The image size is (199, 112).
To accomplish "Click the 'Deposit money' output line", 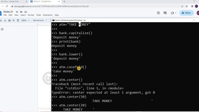I will (x=66, y=37).
